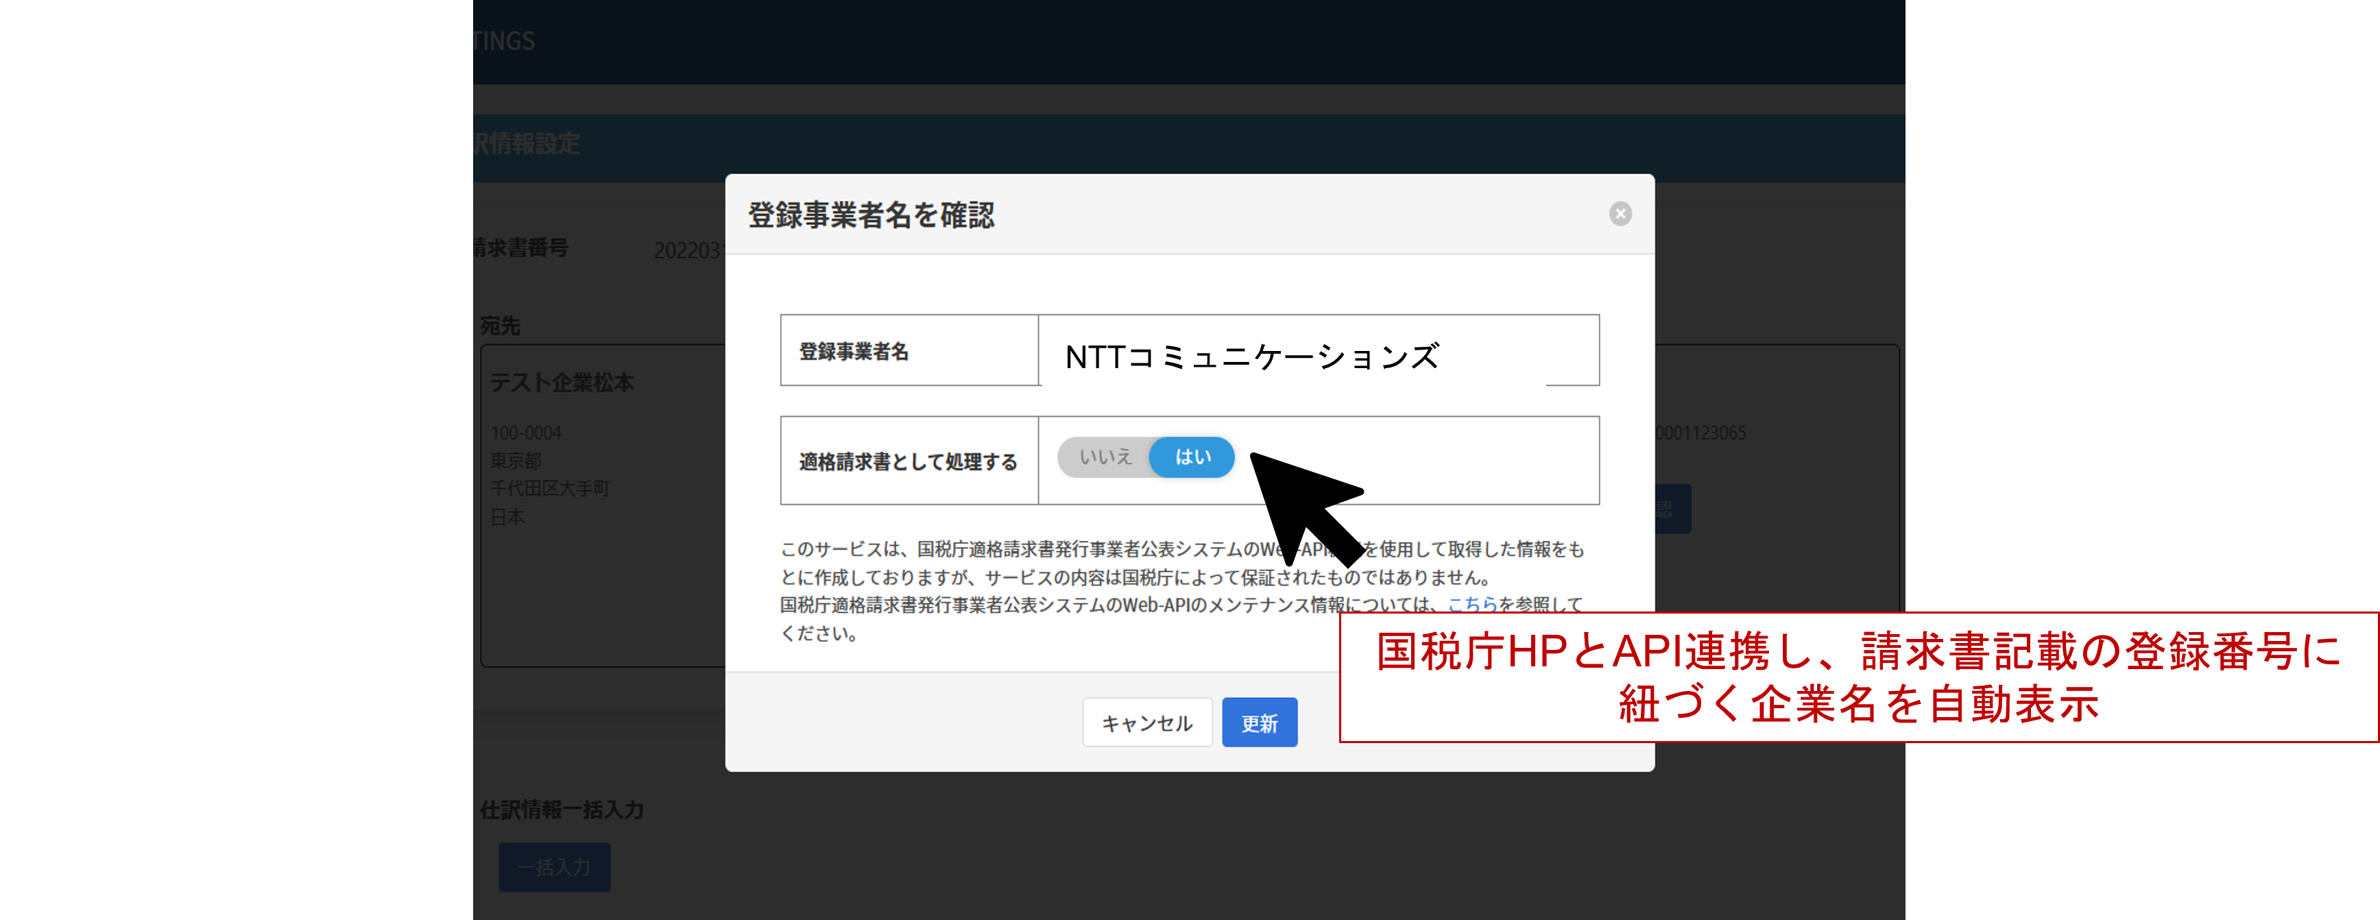Click the NTTコミュニケーションズ name field
Screen dimensions: 2380x920
[1319, 352]
